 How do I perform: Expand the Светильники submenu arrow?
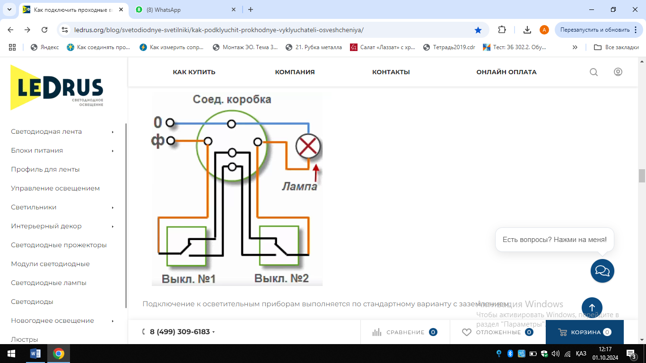point(113,207)
